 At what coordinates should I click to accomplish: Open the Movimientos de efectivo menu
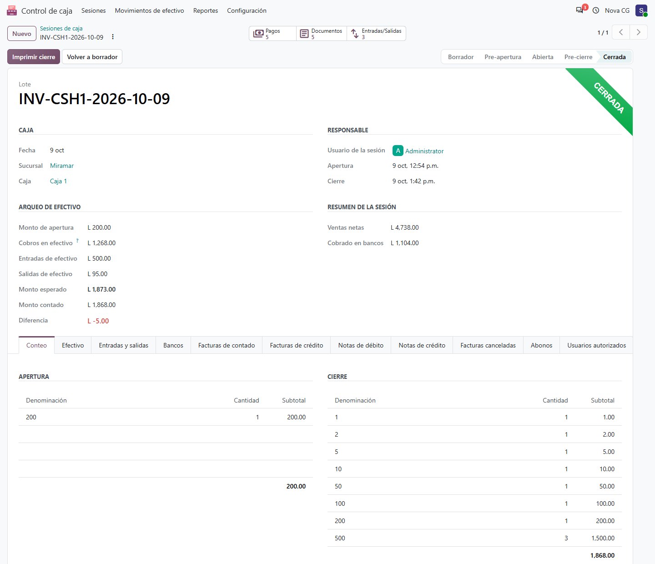(150, 10)
